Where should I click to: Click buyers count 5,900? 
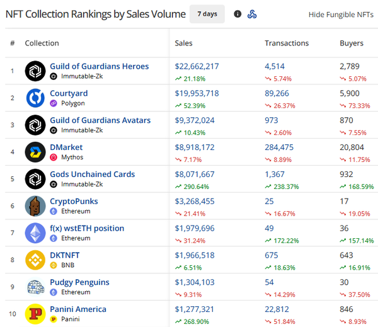click(x=350, y=93)
